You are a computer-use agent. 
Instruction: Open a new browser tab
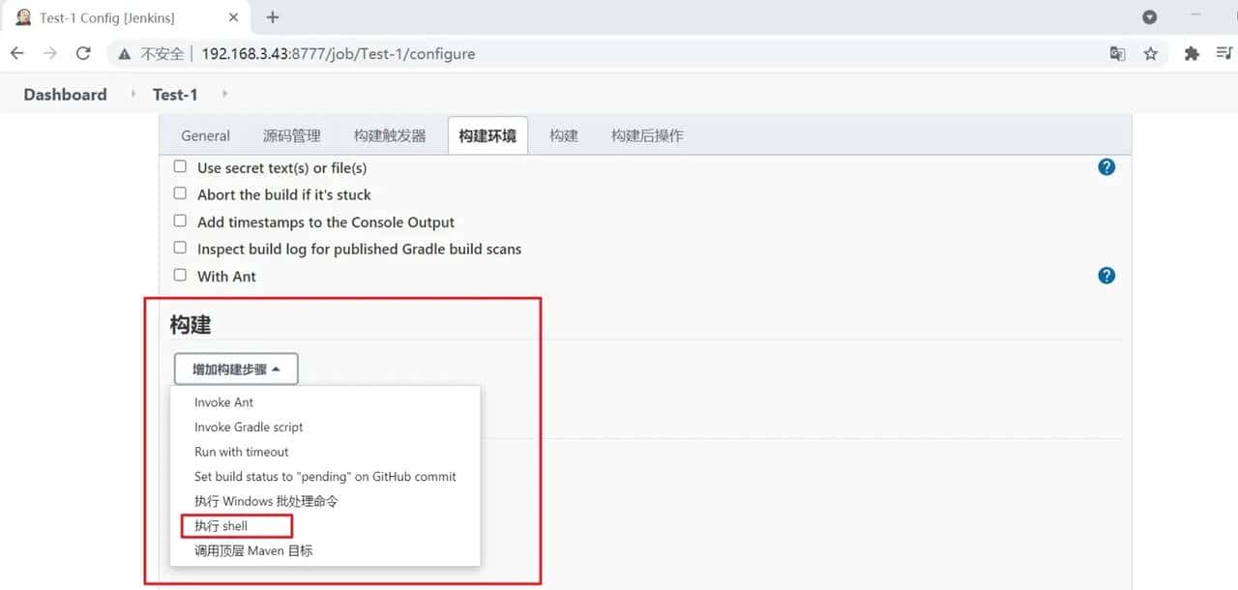[x=273, y=17]
